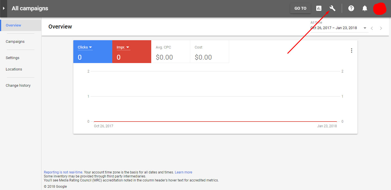Open the Tools wrench icon
Screen dimensions: 391x190
point(333,8)
